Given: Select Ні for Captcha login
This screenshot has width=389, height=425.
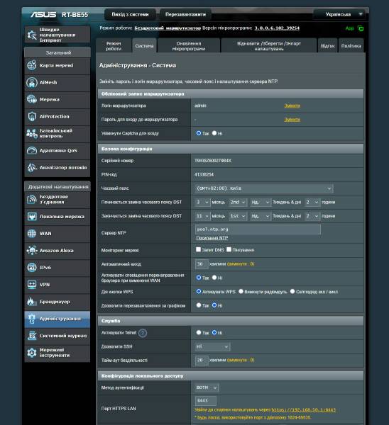Looking at the screenshot, I should (x=214, y=133).
